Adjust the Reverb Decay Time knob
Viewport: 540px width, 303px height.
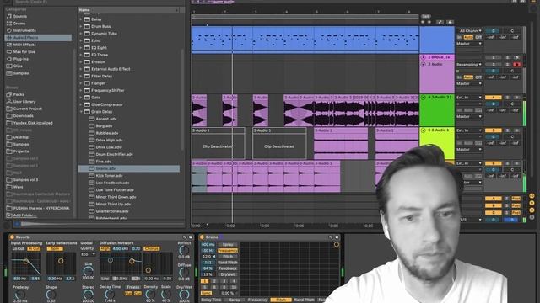point(110,294)
